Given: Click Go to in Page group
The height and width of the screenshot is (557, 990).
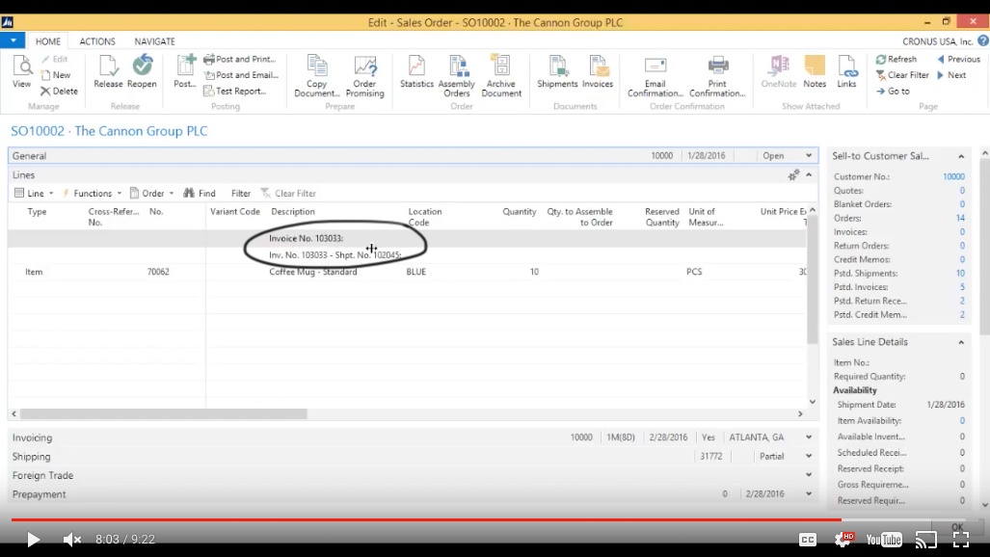Looking at the screenshot, I should [893, 92].
